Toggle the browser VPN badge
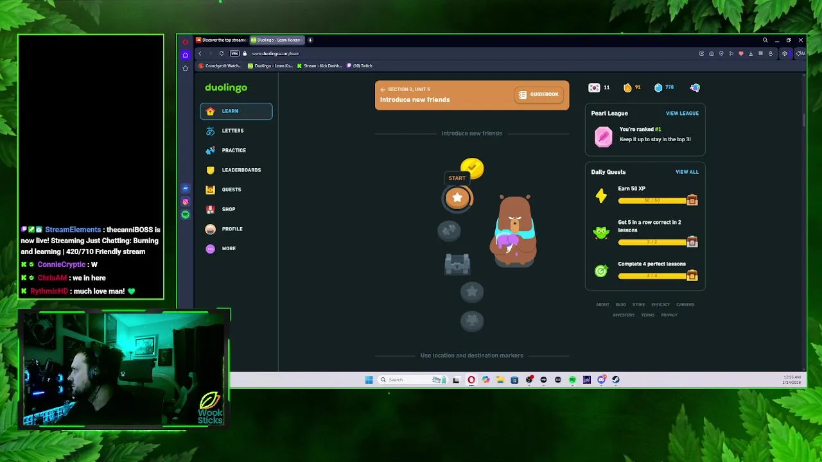The width and height of the screenshot is (822, 462). pos(234,53)
